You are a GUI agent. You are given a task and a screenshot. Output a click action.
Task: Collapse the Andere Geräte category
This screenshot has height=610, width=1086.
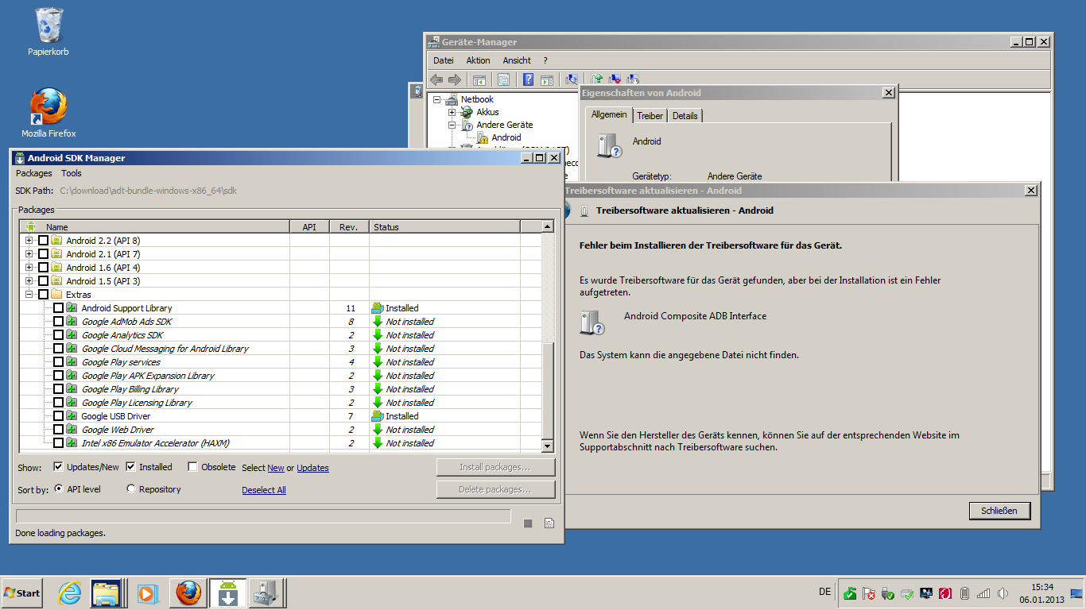452,125
